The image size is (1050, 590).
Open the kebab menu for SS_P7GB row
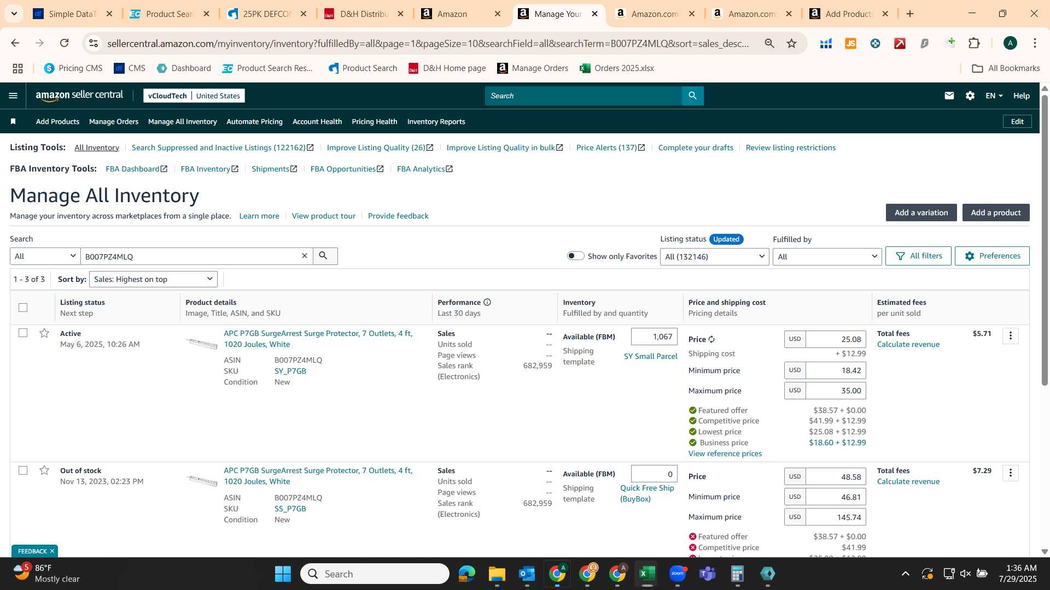pos(1011,473)
